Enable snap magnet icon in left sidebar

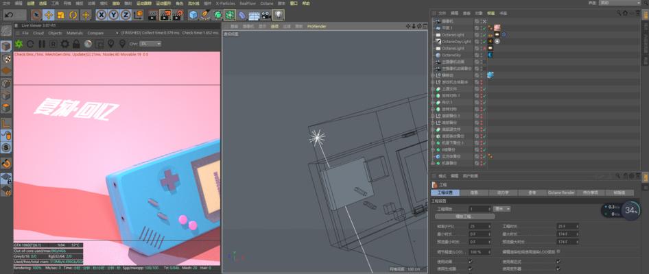[x=6, y=162]
